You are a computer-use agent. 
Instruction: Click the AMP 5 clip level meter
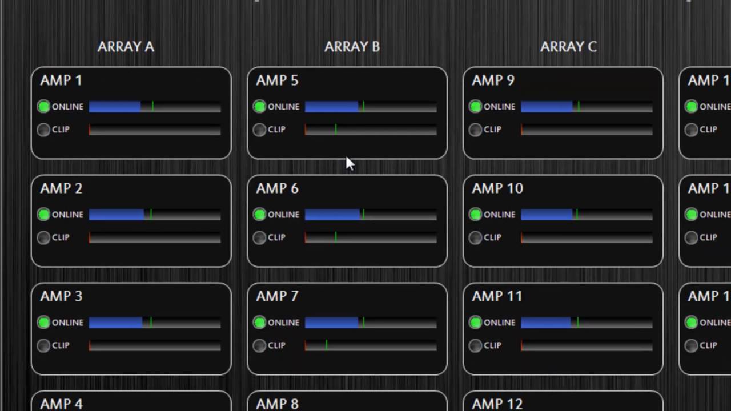click(x=371, y=130)
